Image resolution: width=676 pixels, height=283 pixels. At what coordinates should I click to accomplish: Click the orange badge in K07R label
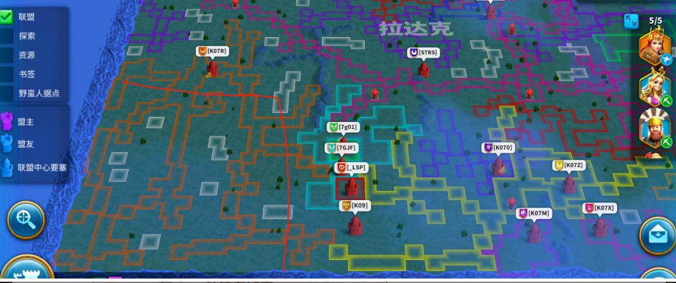click(x=202, y=50)
